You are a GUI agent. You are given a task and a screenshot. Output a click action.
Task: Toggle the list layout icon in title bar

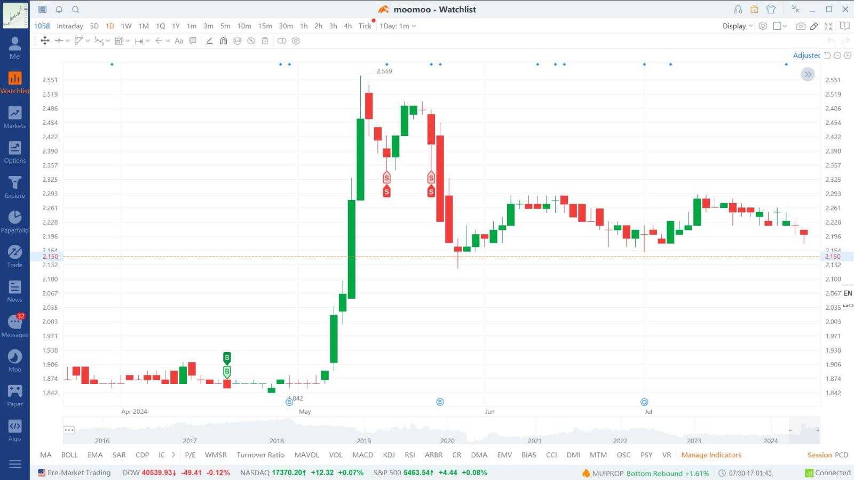click(x=43, y=10)
